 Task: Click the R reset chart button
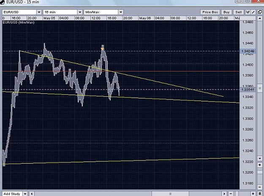coord(260,194)
